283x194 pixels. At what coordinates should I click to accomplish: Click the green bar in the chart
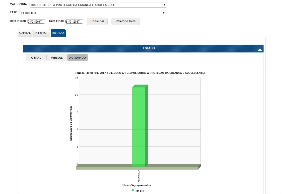(139, 127)
